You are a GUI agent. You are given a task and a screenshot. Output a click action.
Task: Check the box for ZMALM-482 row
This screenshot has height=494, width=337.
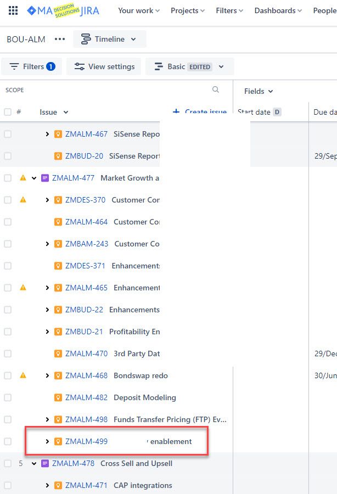[x=8, y=397]
